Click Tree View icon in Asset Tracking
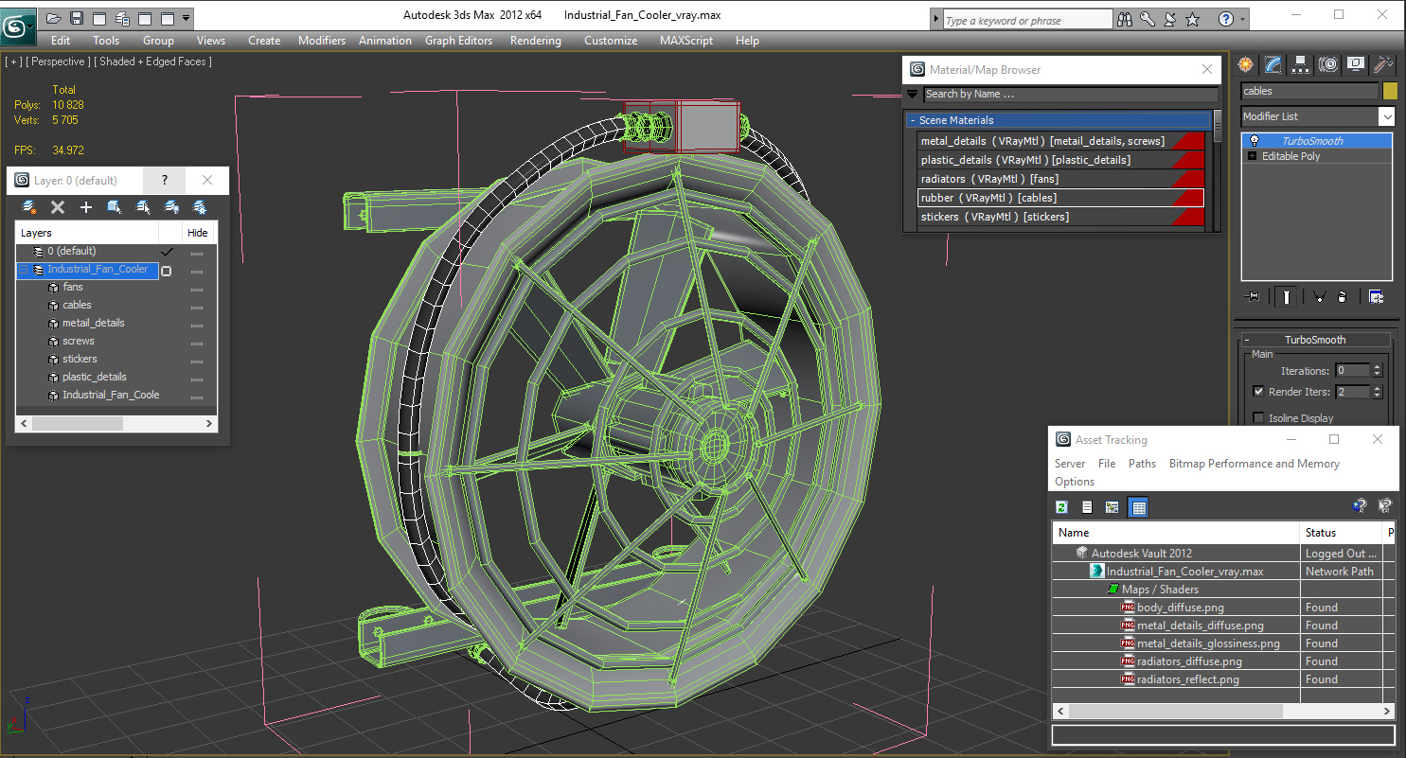This screenshot has height=758, width=1406. [x=1112, y=507]
